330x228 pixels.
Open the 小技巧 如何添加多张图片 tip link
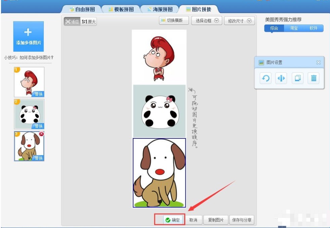(x=29, y=57)
